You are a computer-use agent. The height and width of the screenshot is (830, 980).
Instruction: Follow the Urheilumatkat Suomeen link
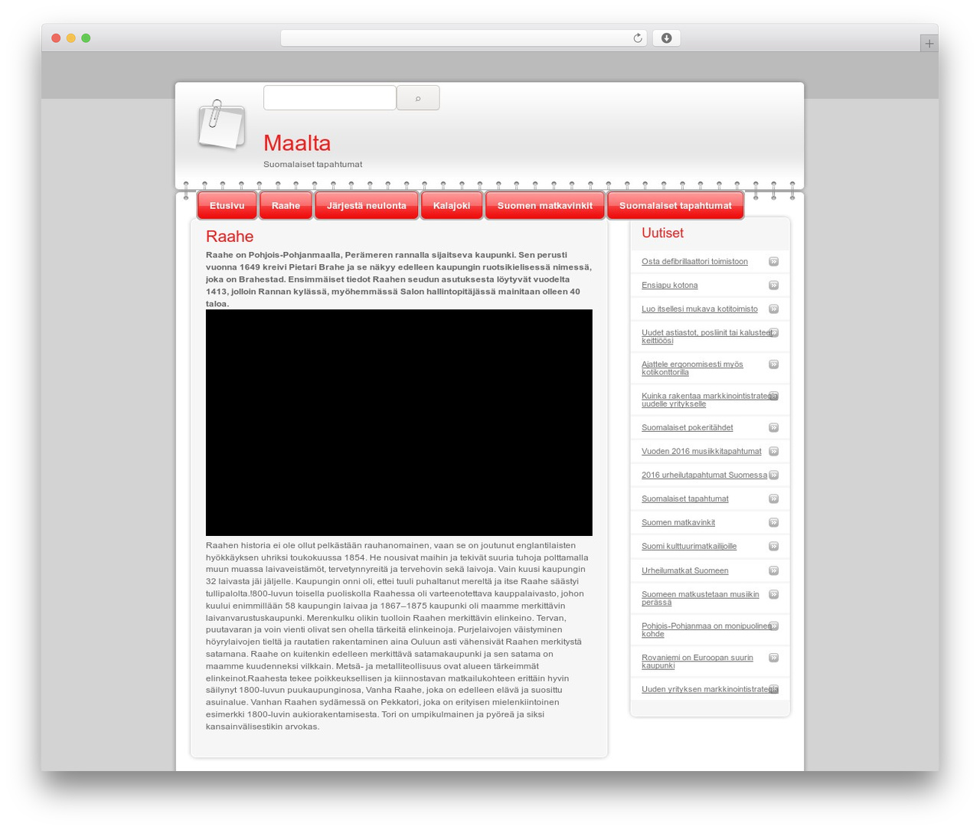[x=685, y=570]
